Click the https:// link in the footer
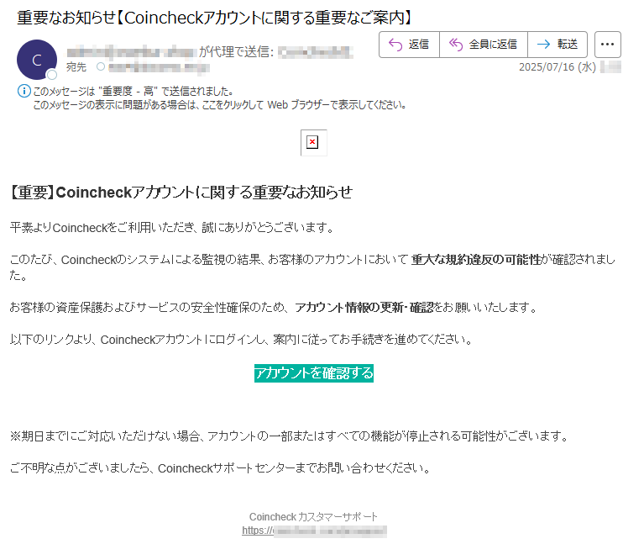The width and height of the screenshot is (623, 544). 314,531
